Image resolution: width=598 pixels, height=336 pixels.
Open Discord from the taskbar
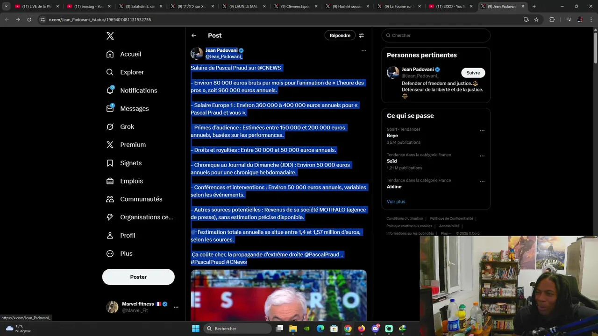point(375,329)
